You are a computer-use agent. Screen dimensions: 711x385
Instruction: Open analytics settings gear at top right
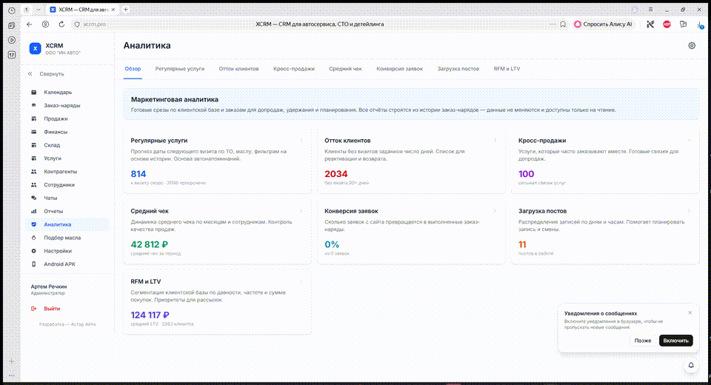pyautogui.click(x=692, y=45)
